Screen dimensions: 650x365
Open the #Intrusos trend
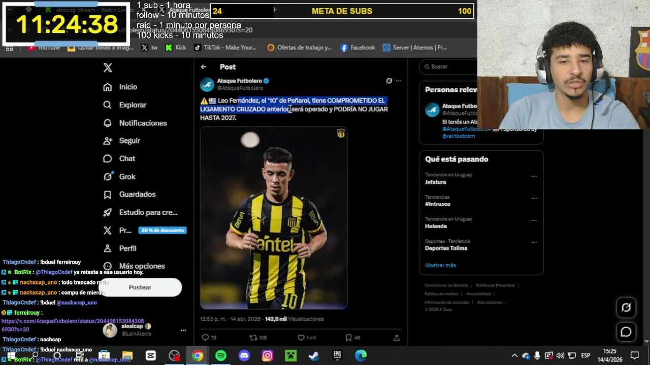coord(438,204)
